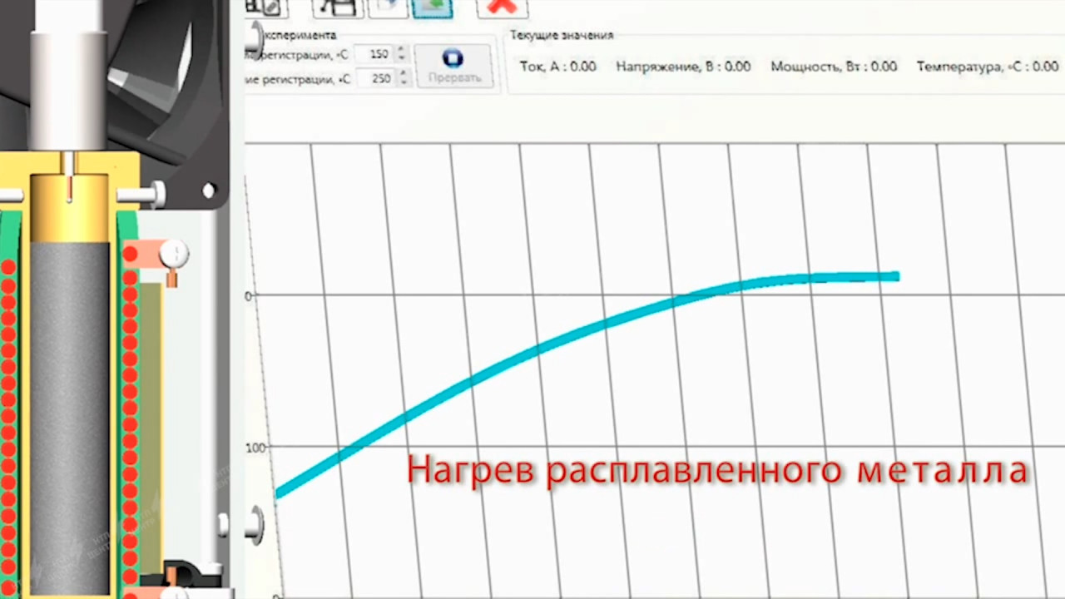Viewport: 1065px width, 599px height.
Task: Click the 100 label on the graph axis
Action: [255, 448]
